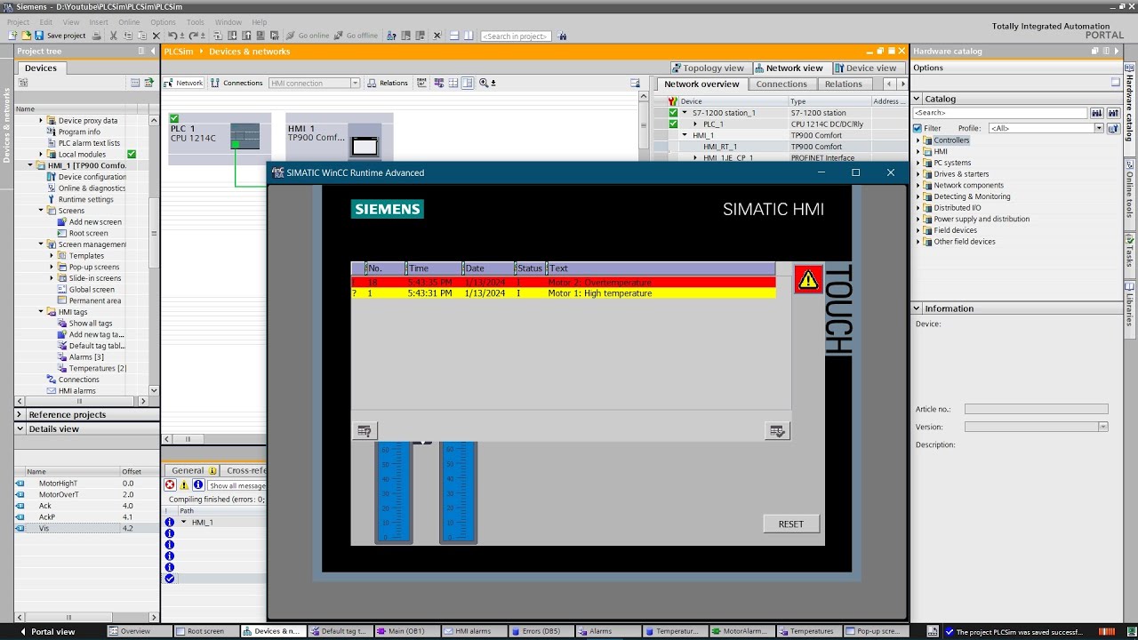Open the Options menu

[x=163, y=22]
